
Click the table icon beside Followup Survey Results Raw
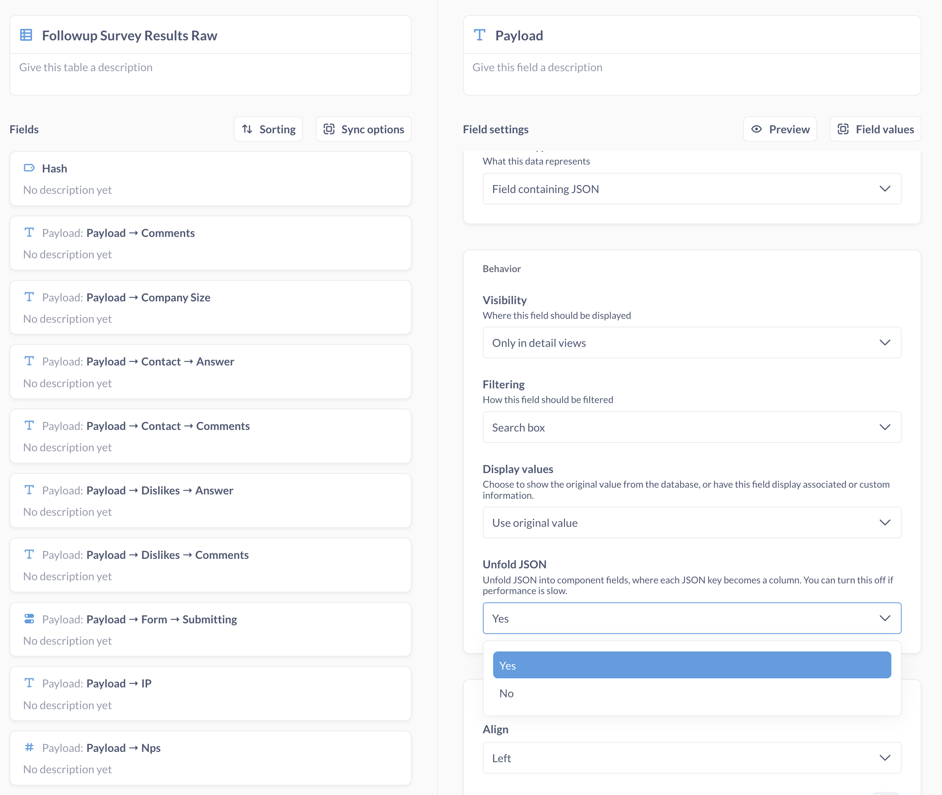coord(27,34)
